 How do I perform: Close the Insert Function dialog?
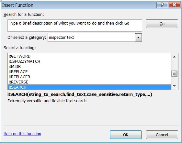[x=175, y=5]
